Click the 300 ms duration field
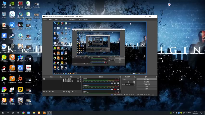Screen dimensions: 205x115 click(129, 84)
